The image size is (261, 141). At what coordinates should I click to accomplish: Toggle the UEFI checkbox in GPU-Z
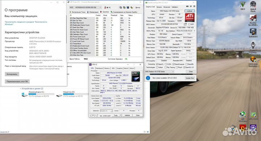pyautogui.click(x=189, y=24)
